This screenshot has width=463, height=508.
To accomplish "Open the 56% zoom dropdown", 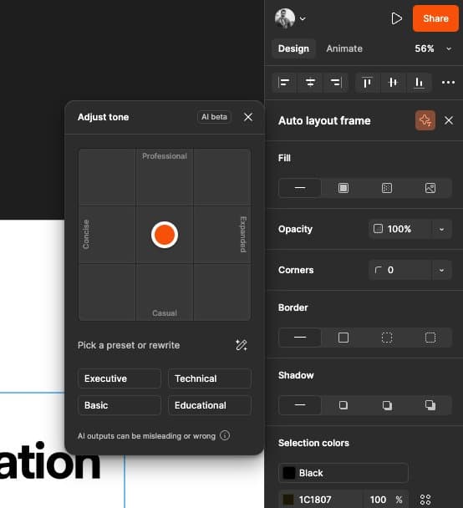I will (449, 48).
